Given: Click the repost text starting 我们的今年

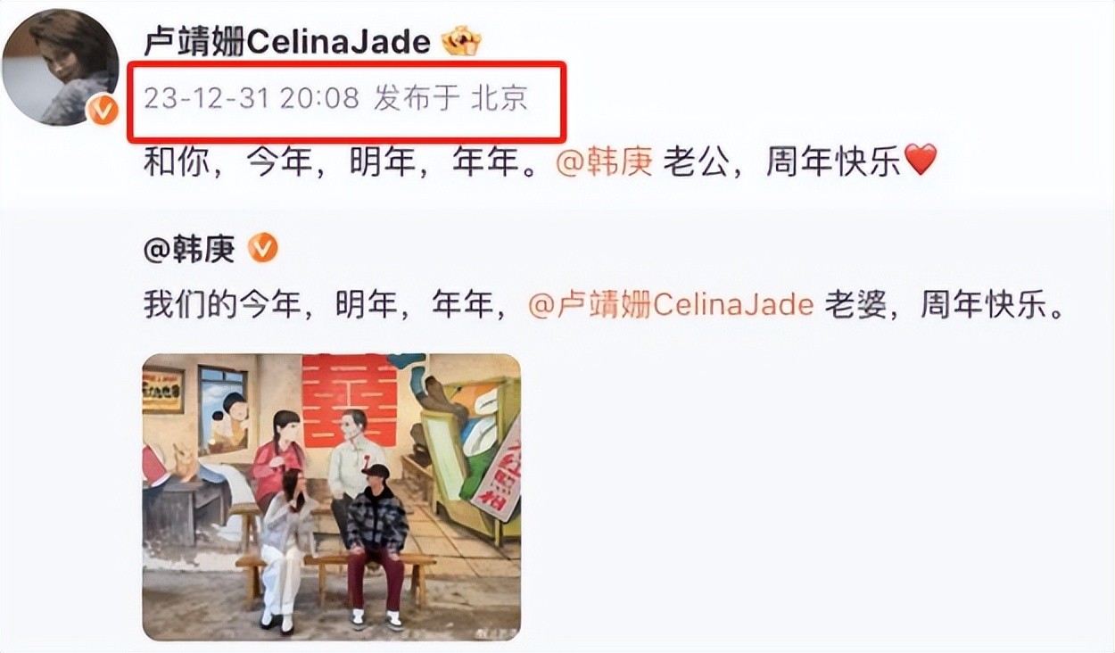Looking at the screenshot, I should [605, 306].
